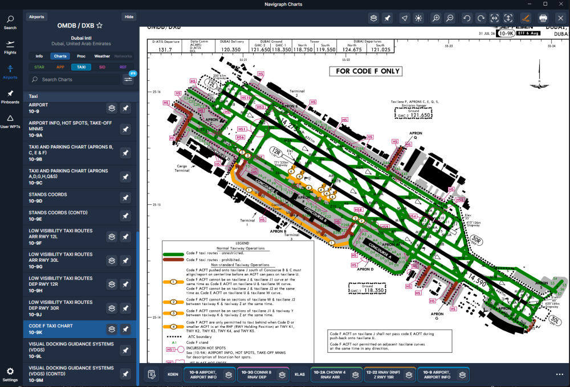Open the VISUAL DOCKING GUIDANCE SYSTEMS 10-9L row
Screen dimensions: 570x387
pos(80,351)
